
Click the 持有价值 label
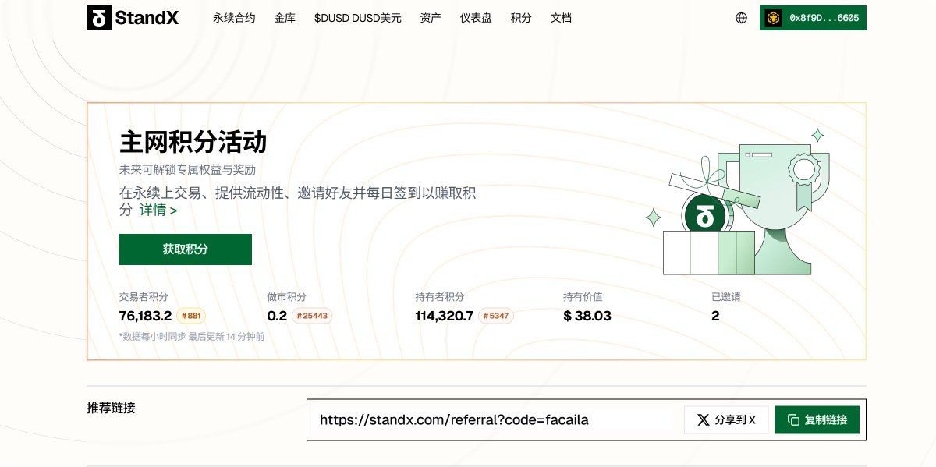583,297
